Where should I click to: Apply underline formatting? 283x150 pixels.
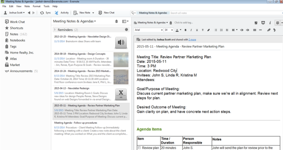197,30
